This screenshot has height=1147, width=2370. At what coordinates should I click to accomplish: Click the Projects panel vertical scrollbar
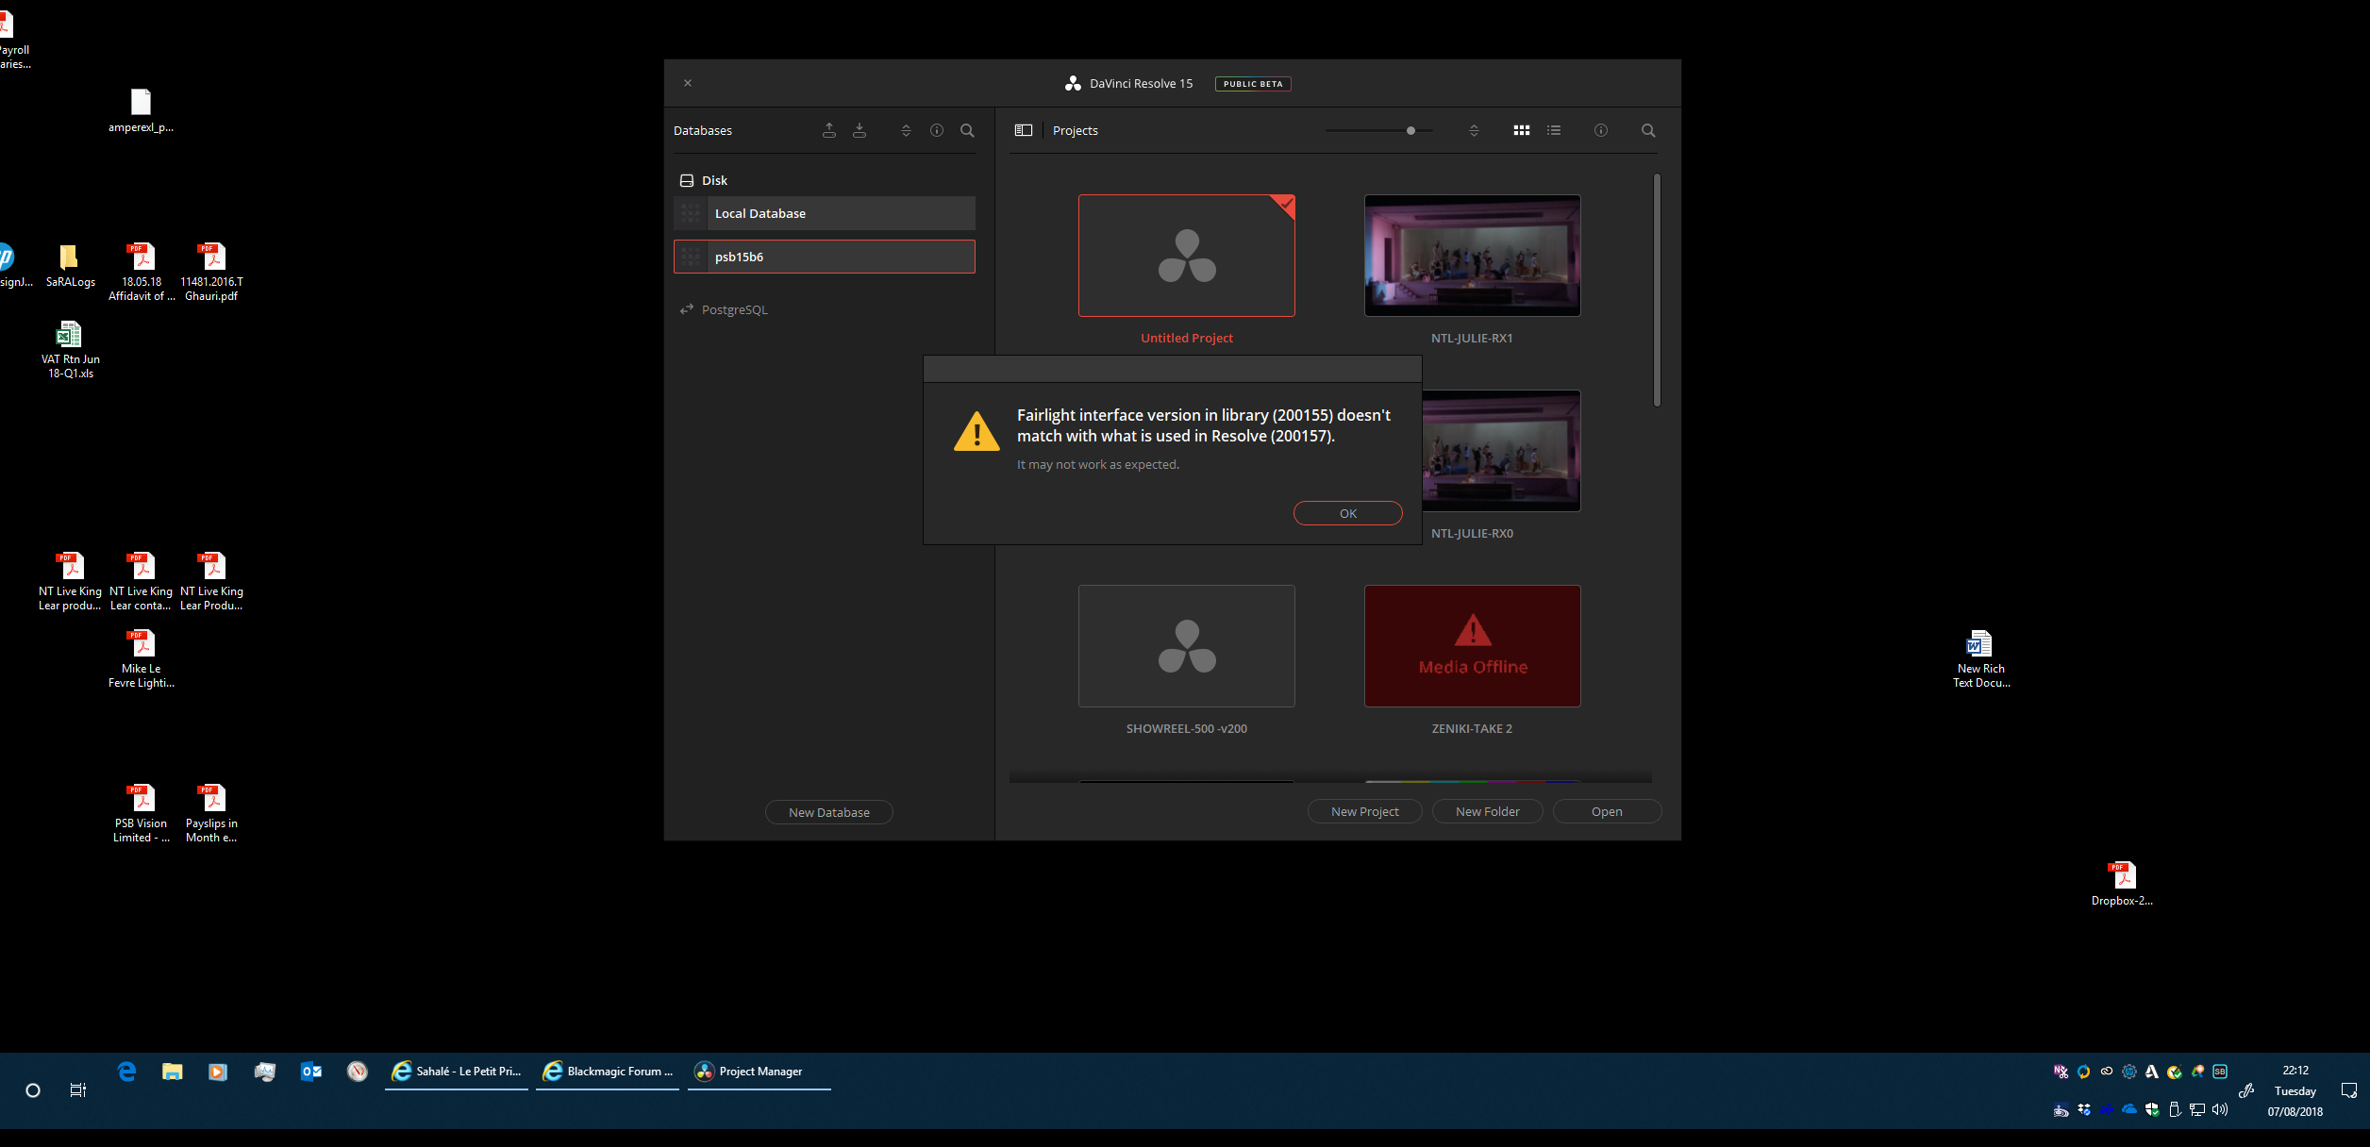click(1657, 290)
